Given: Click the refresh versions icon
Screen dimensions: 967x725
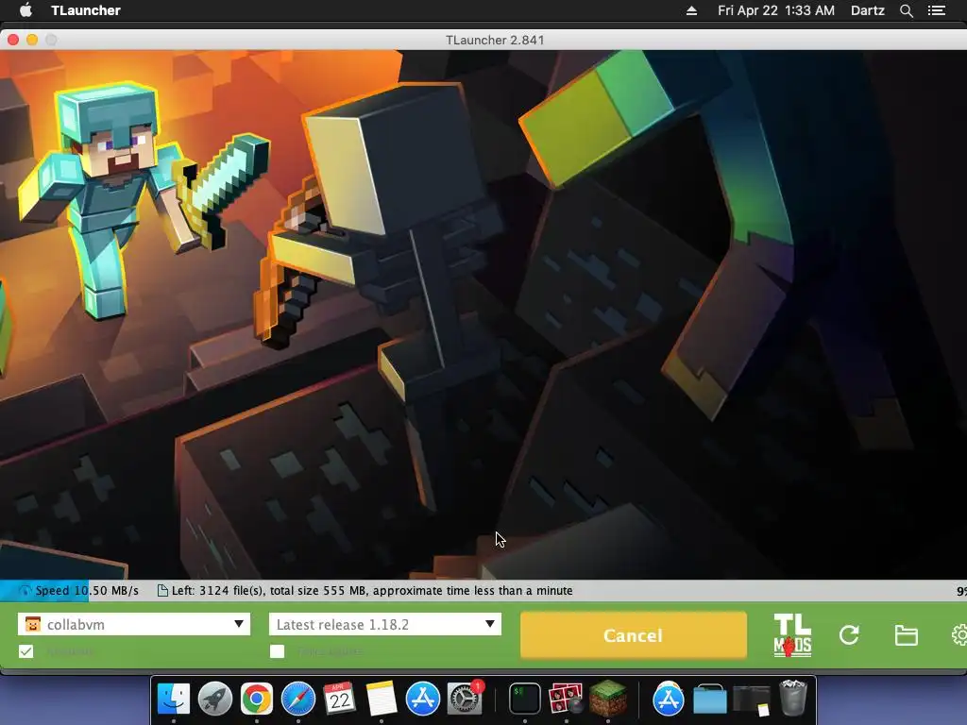Looking at the screenshot, I should pyautogui.click(x=849, y=635).
